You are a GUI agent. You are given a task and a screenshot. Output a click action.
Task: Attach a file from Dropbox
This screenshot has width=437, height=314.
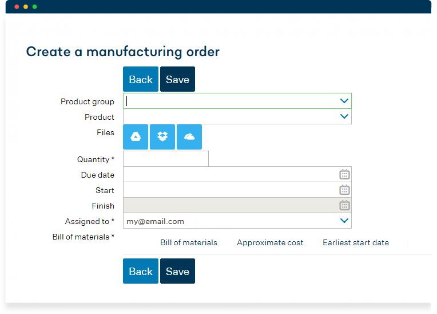(162, 137)
